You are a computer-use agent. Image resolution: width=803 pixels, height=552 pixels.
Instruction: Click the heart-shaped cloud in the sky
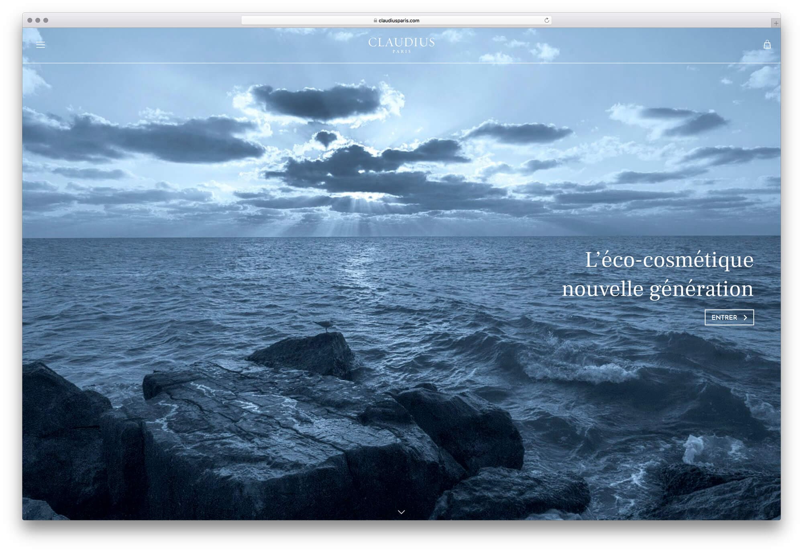coord(325,138)
